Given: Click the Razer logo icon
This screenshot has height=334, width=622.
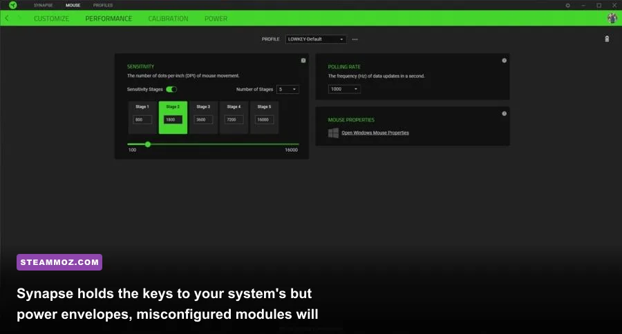Looking at the screenshot, I should tap(12, 5).
